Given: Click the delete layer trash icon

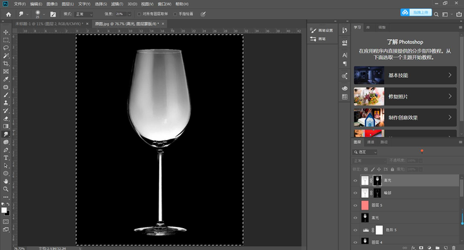Looking at the screenshot, I should pyautogui.click(x=454, y=248).
